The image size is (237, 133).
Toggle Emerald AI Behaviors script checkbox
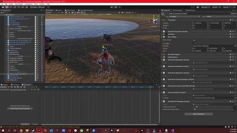click(x=166, y=73)
